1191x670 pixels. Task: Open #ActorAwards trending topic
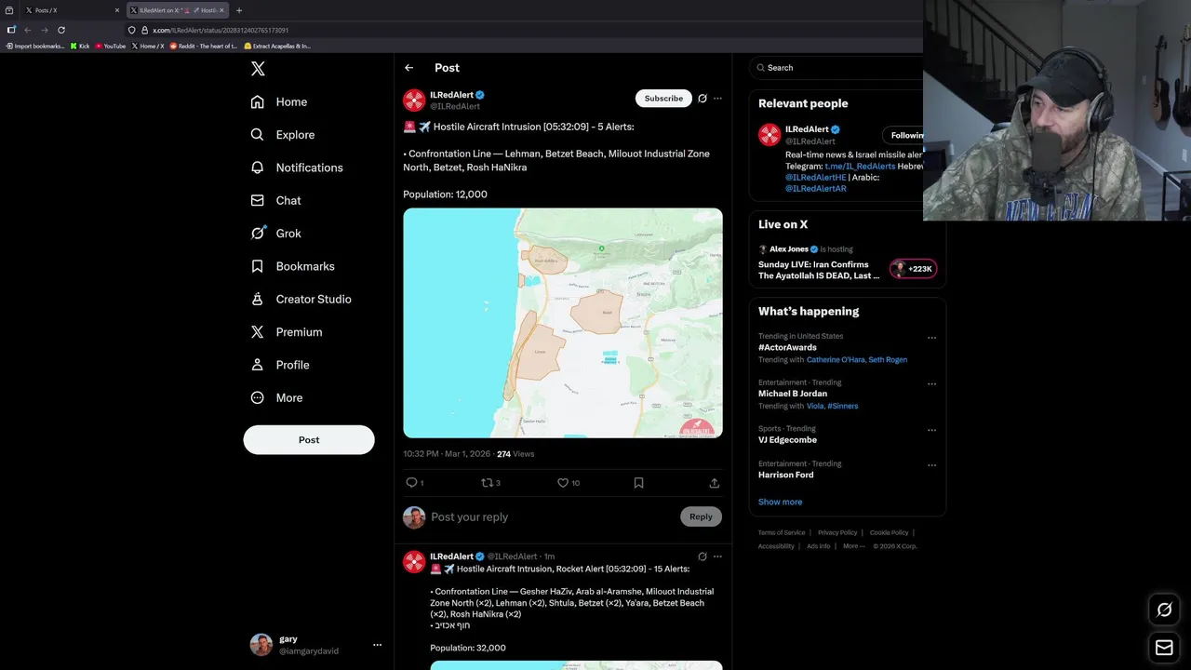(787, 347)
